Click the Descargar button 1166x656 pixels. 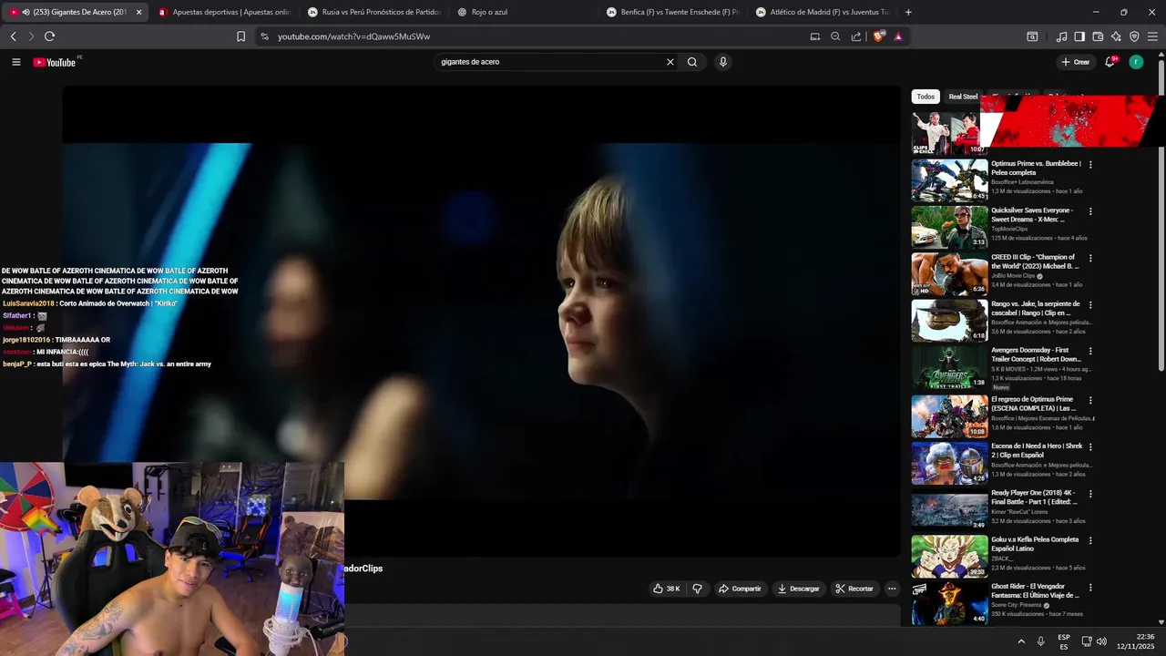click(x=798, y=589)
